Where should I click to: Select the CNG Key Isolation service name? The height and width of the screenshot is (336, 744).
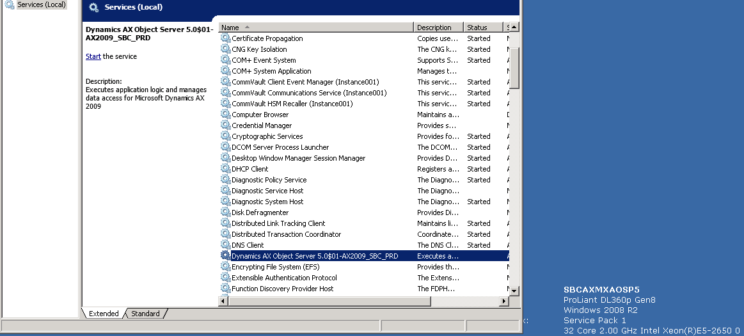pyautogui.click(x=259, y=49)
